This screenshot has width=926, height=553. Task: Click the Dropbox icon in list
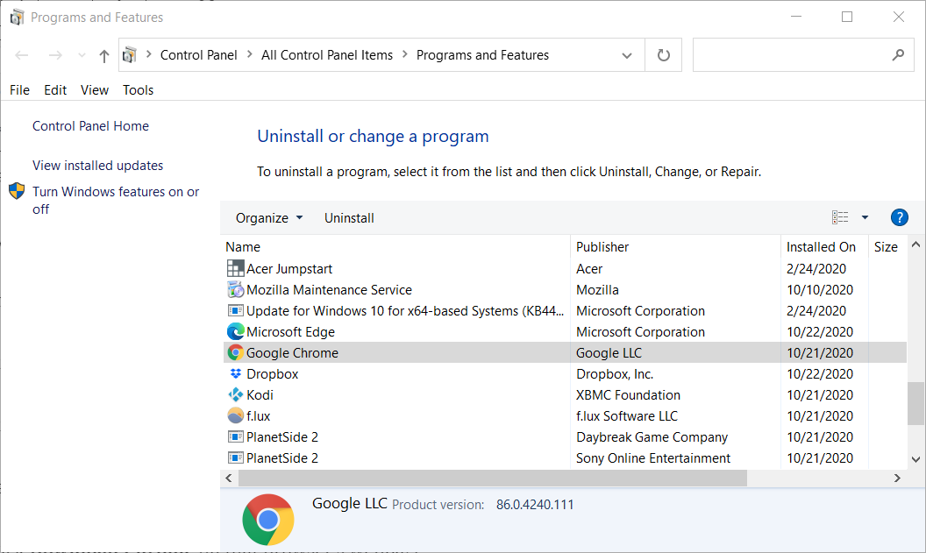coord(235,373)
